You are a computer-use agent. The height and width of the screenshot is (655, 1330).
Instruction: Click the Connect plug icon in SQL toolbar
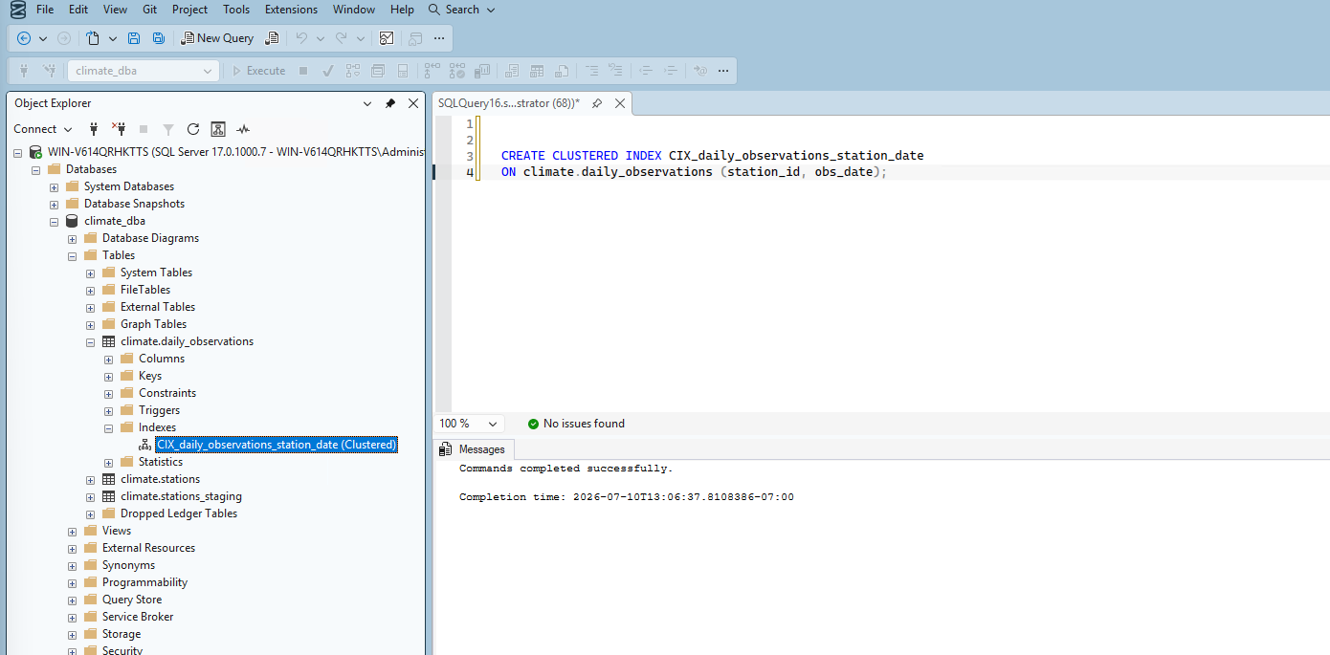(x=24, y=71)
